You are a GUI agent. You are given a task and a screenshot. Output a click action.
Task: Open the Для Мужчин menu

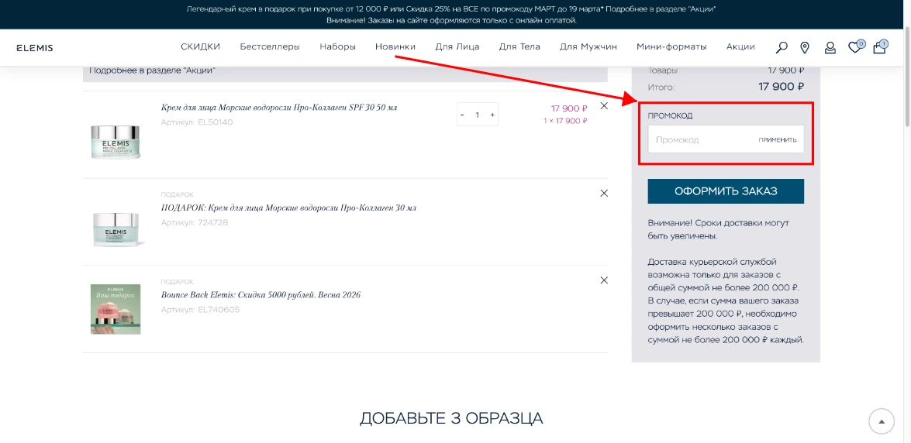[x=588, y=47]
